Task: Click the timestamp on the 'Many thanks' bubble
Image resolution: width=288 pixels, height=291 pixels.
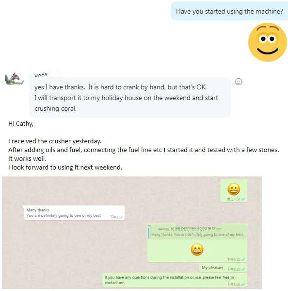Action: 116,217
